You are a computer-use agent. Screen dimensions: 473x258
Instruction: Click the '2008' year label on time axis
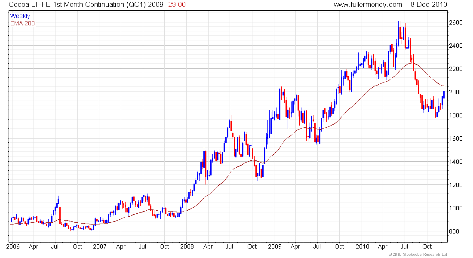point(187,246)
